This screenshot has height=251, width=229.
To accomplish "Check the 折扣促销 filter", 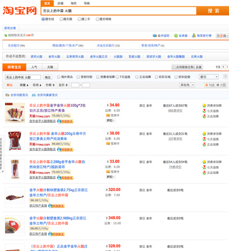I will tap(176, 77).
